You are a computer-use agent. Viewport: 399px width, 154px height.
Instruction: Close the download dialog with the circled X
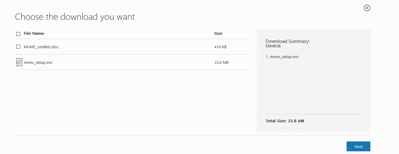367,8
